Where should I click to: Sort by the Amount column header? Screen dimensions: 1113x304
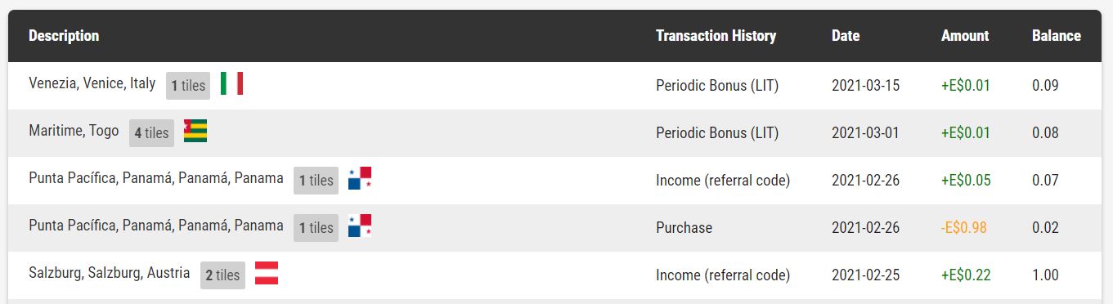pos(965,36)
